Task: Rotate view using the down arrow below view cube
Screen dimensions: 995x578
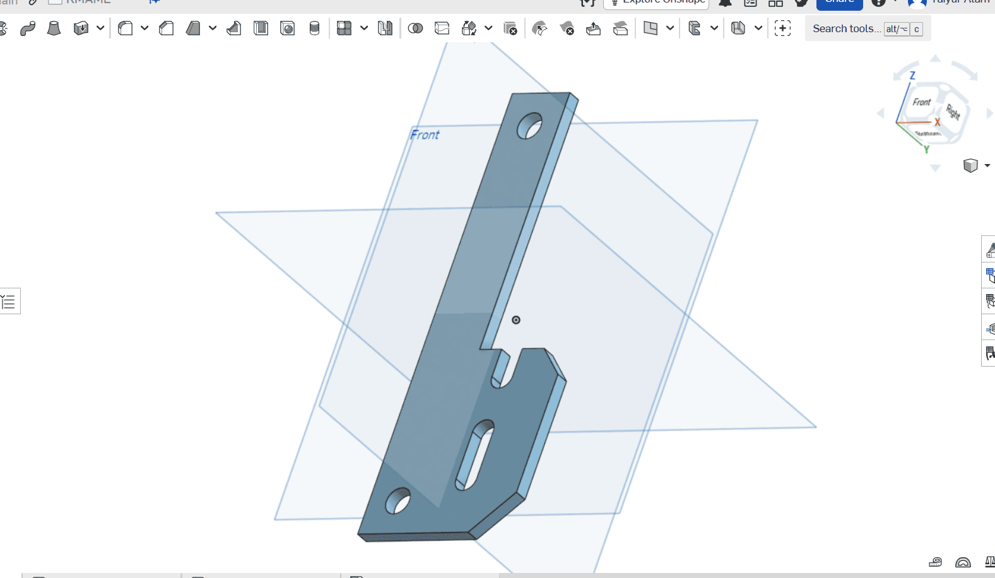Action: click(936, 168)
